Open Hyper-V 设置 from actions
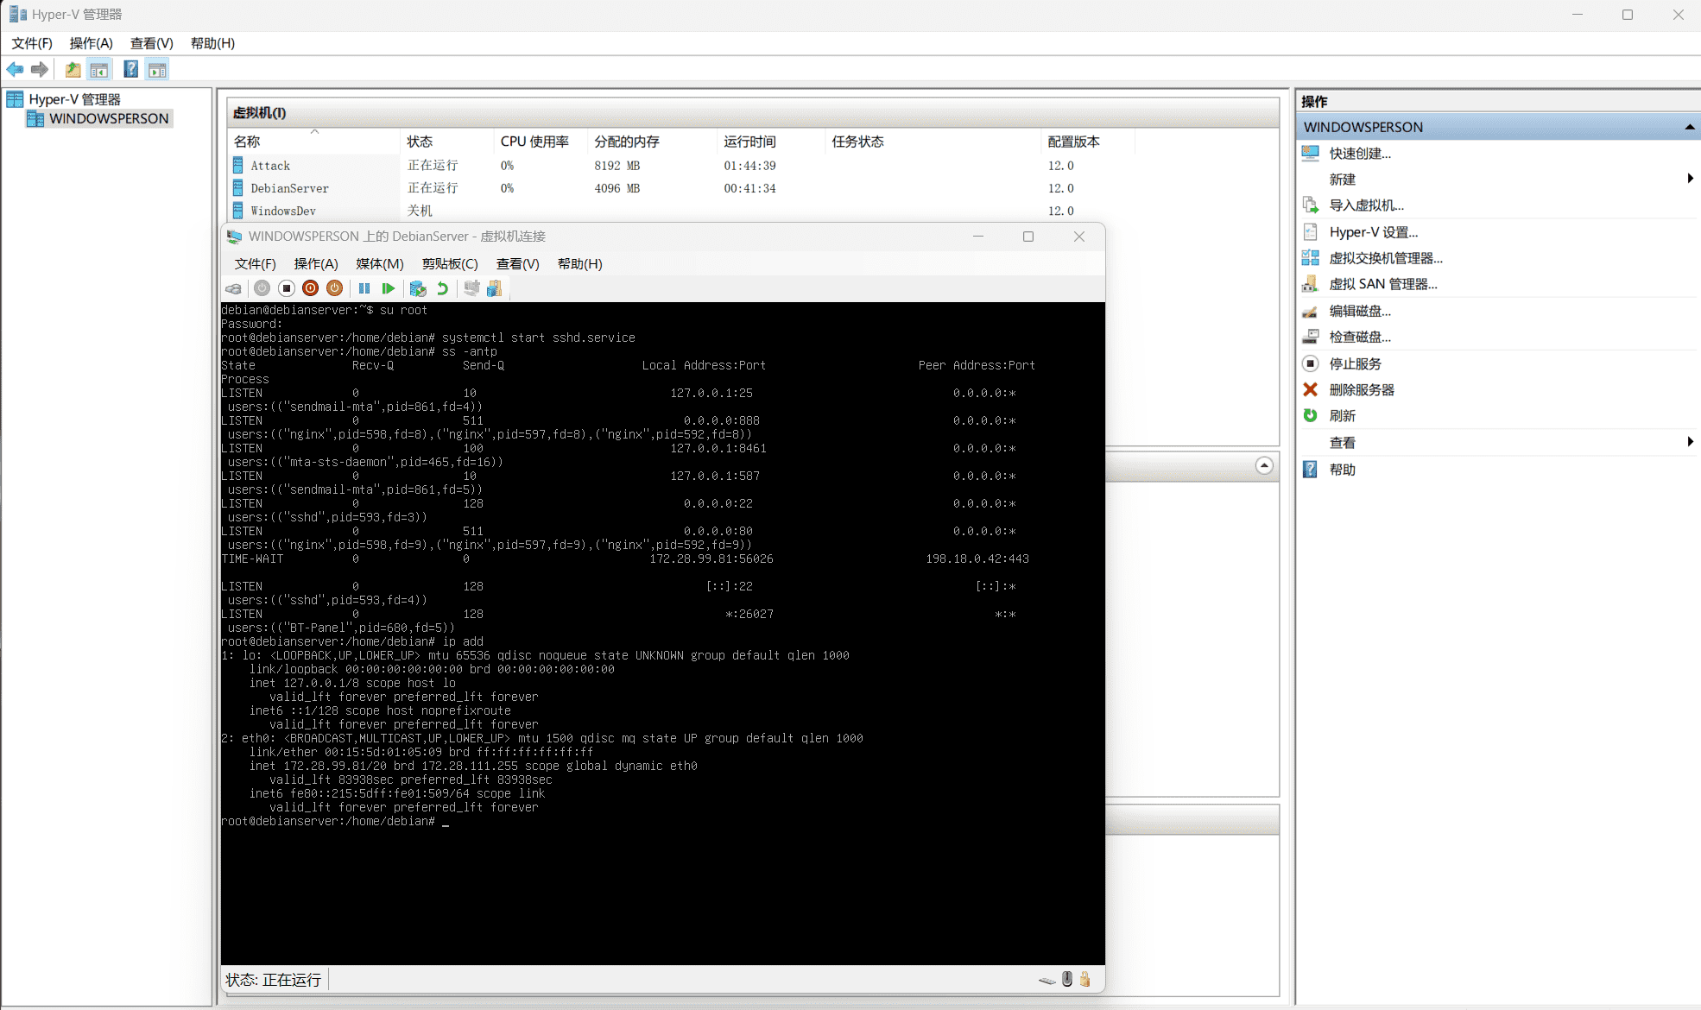The image size is (1701, 1010). [x=1373, y=232]
